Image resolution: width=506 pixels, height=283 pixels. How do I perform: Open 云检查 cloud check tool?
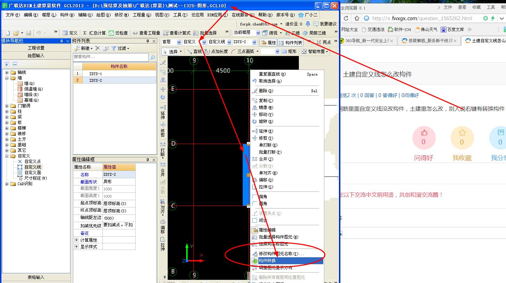[x=118, y=33]
